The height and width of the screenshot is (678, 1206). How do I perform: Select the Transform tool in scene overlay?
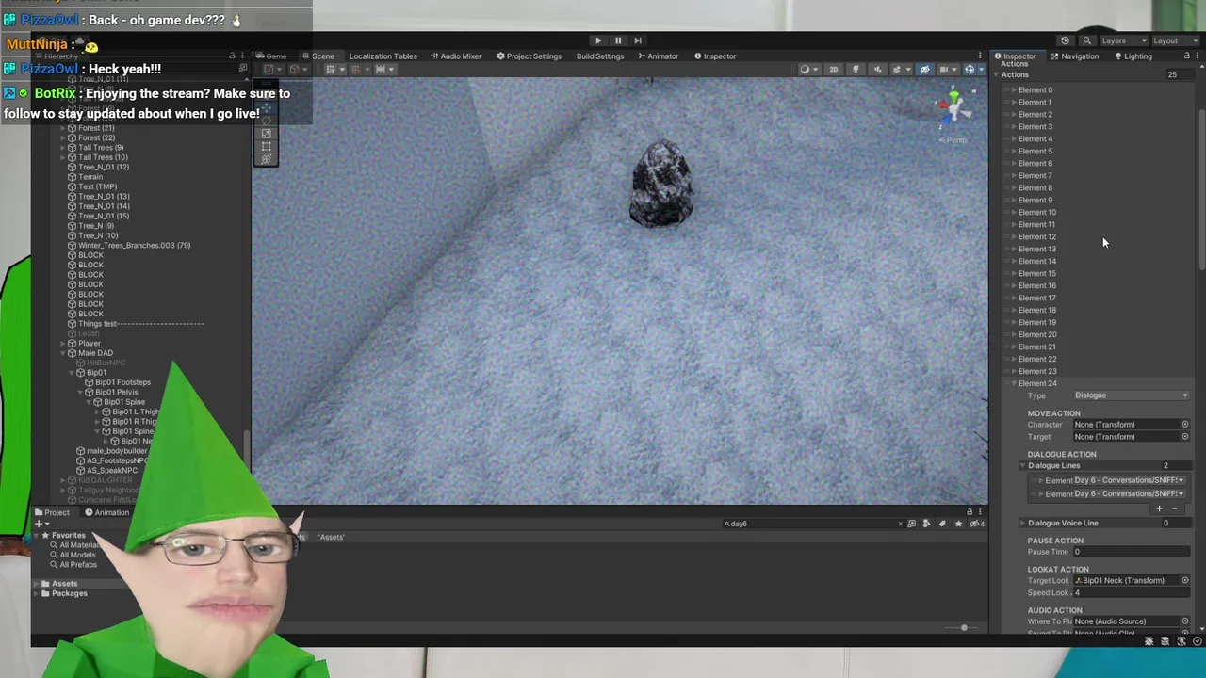[267, 158]
